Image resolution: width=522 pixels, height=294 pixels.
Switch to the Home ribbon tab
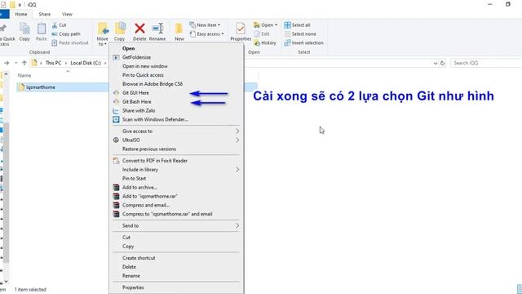click(21, 15)
